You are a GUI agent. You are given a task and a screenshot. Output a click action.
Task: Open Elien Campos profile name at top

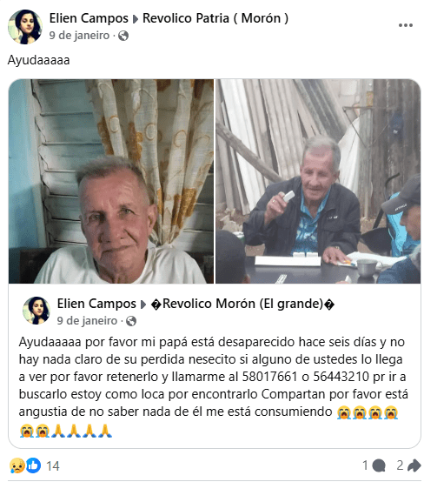(89, 18)
